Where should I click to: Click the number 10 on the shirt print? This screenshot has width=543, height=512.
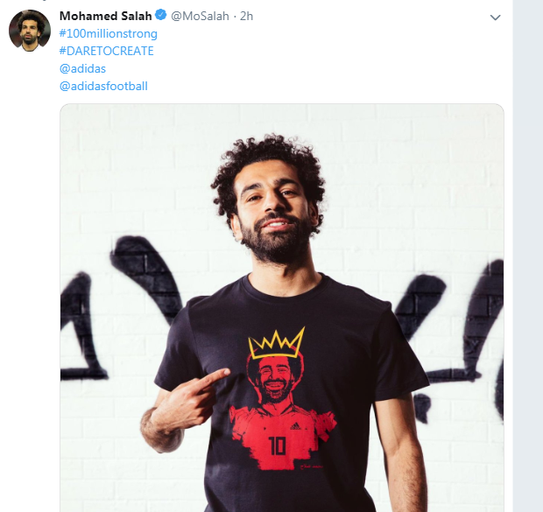277,445
